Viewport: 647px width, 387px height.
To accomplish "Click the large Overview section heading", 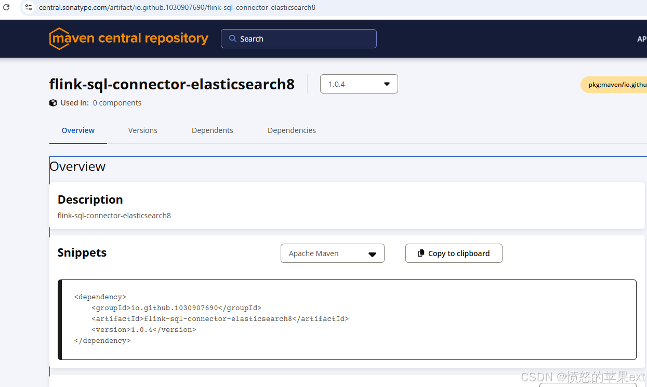I will tap(77, 167).
